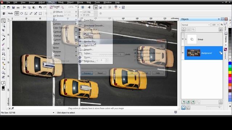The height and width of the screenshot is (130, 232).
Task: Expand the Group object tree arrow
Action: pyautogui.click(x=186, y=39)
